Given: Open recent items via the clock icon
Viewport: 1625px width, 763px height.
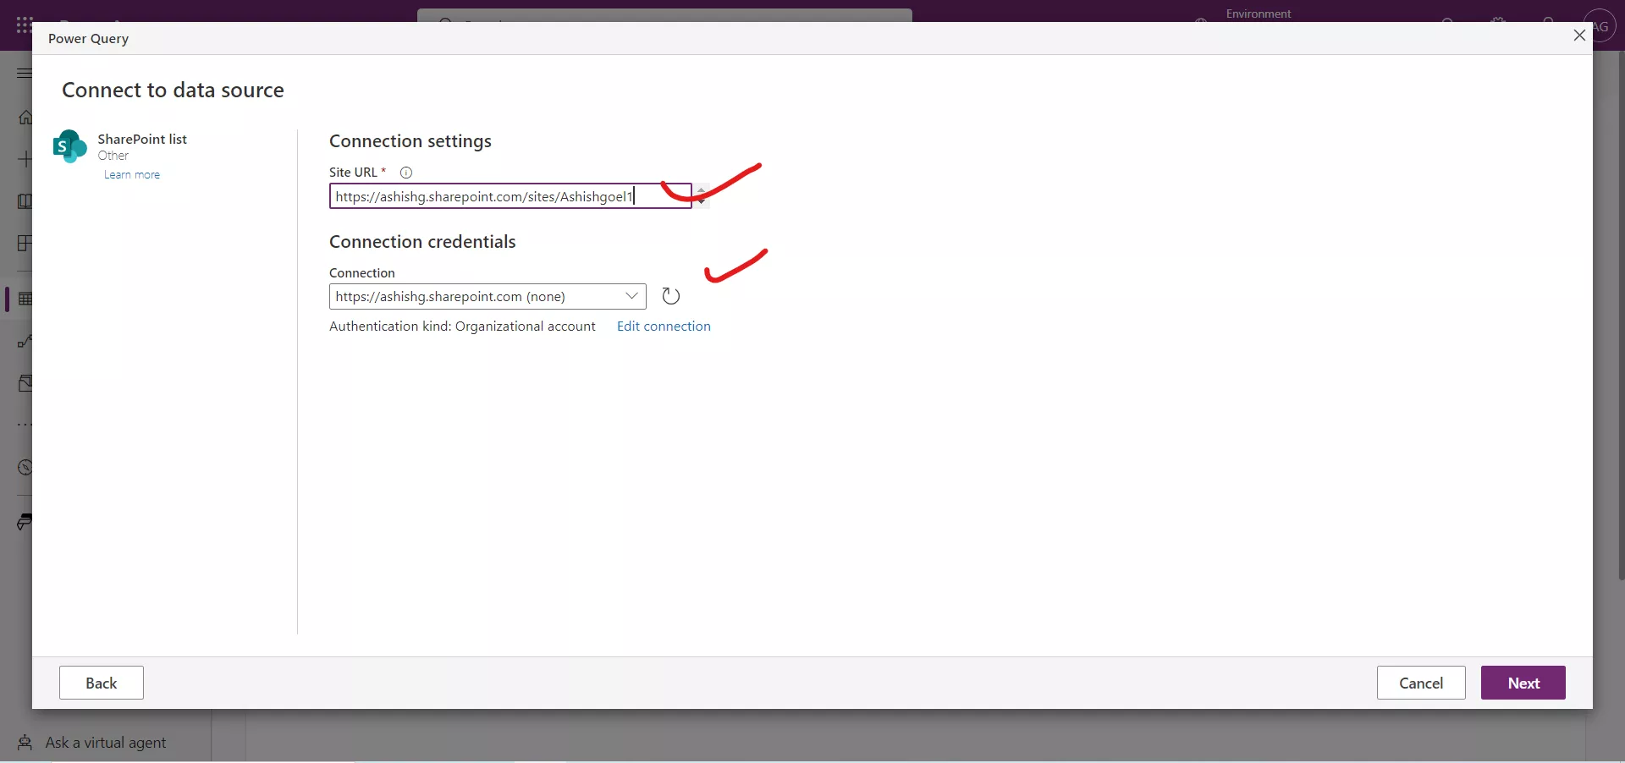Looking at the screenshot, I should tap(25, 468).
